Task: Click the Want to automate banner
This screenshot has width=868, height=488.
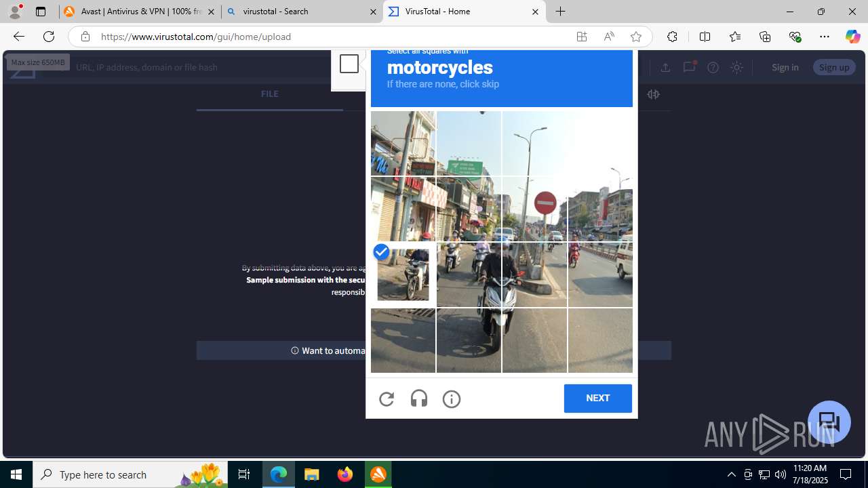Action: tap(434, 350)
